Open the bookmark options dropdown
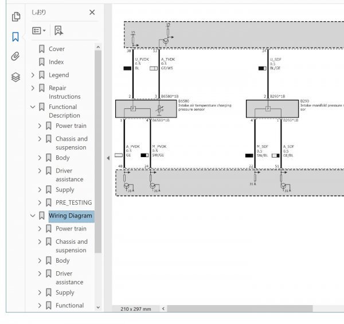Viewport: 344px width, 324px height. [x=39, y=30]
